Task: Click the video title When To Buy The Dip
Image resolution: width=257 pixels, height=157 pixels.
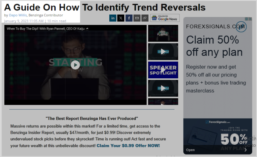Action: (46, 29)
